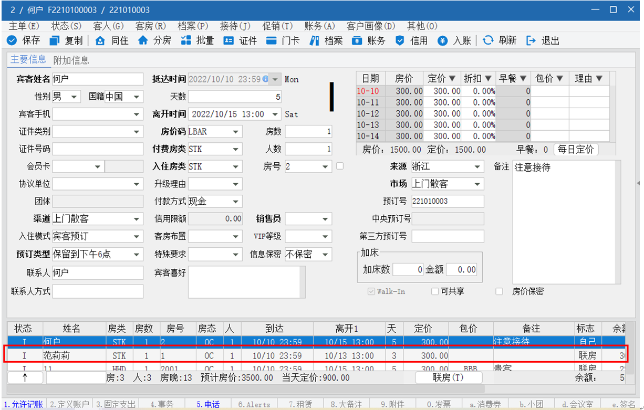
Task: Enable the 可共享 checkbox
Action: pyautogui.click(x=434, y=291)
